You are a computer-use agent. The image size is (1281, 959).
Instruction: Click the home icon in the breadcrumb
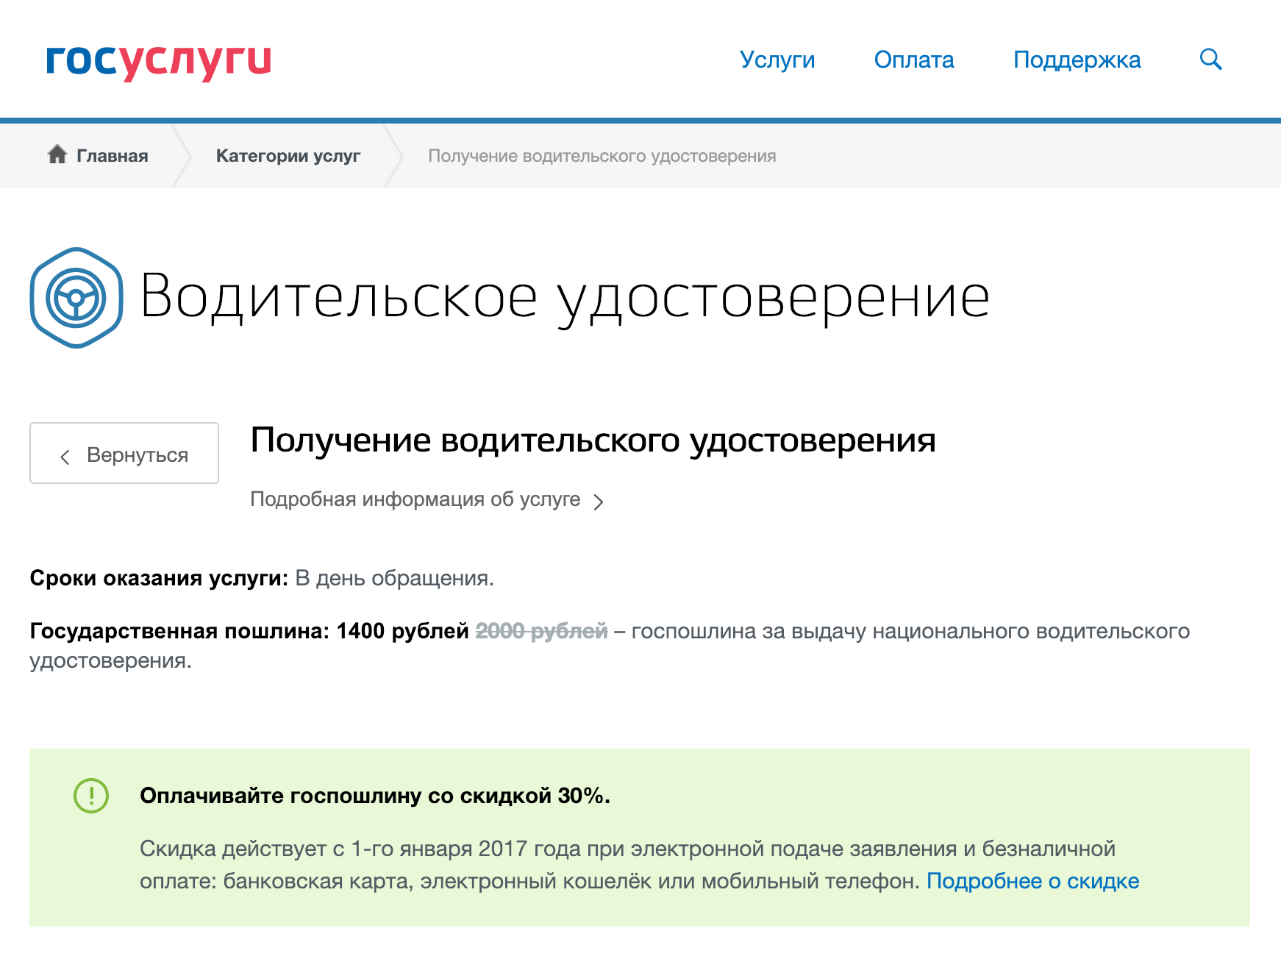coord(58,154)
